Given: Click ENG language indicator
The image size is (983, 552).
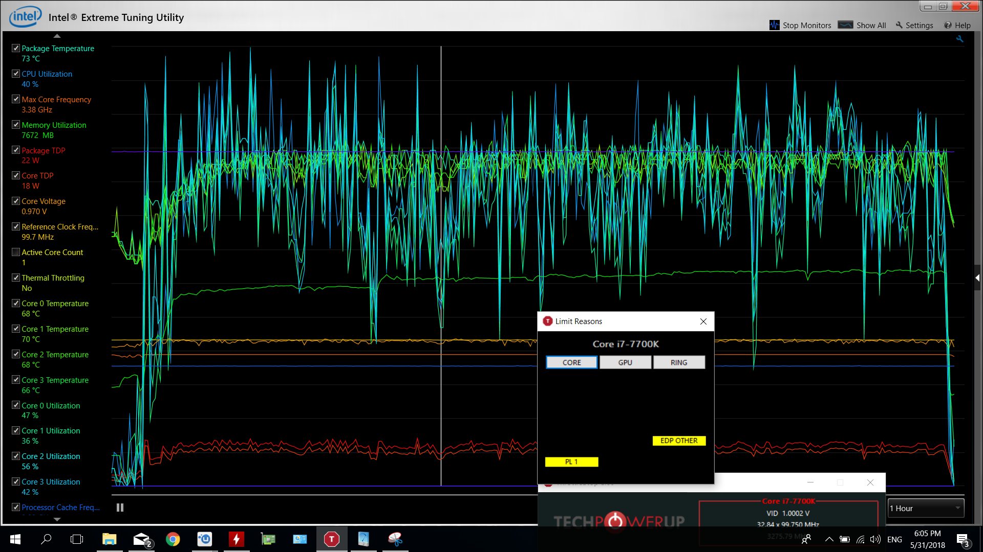Looking at the screenshot, I should click(x=894, y=539).
